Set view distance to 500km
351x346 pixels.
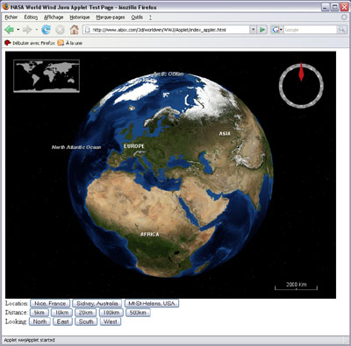pyautogui.click(x=138, y=313)
